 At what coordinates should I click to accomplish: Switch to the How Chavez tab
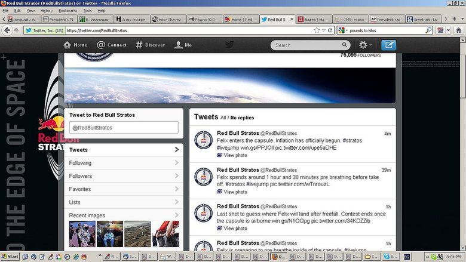pos(167,19)
